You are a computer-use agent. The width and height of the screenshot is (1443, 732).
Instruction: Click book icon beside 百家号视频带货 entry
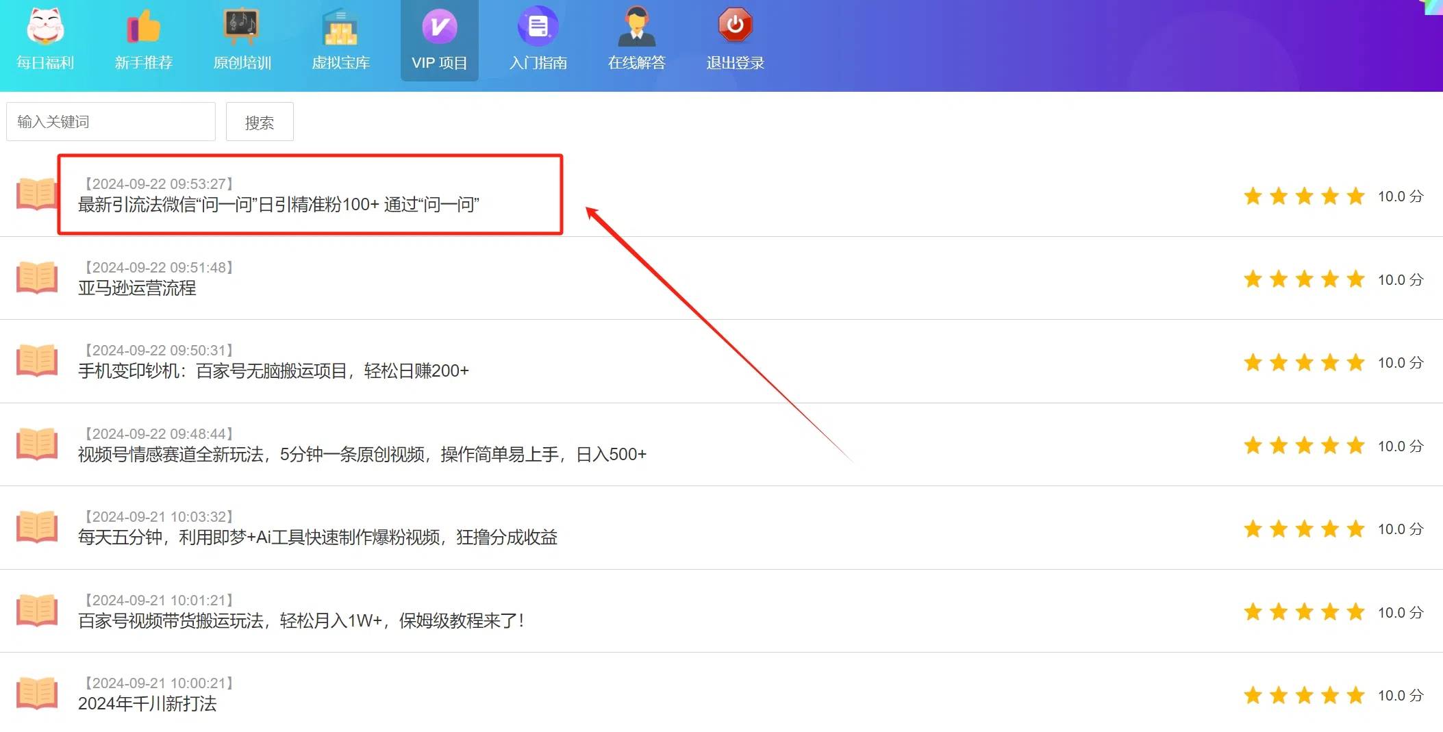(x=37, y=611)
